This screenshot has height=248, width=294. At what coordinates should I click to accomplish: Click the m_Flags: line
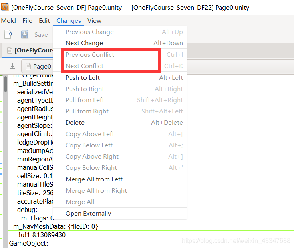37,218
